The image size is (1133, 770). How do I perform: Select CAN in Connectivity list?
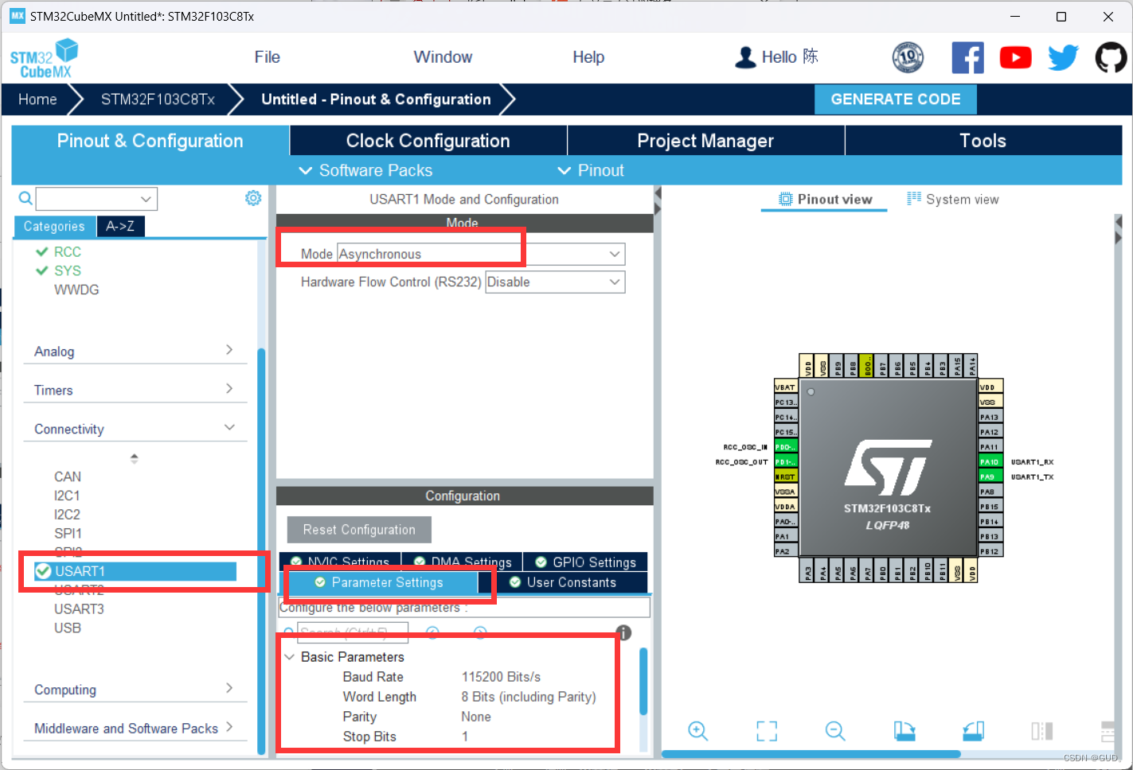(x=68, y=476)
